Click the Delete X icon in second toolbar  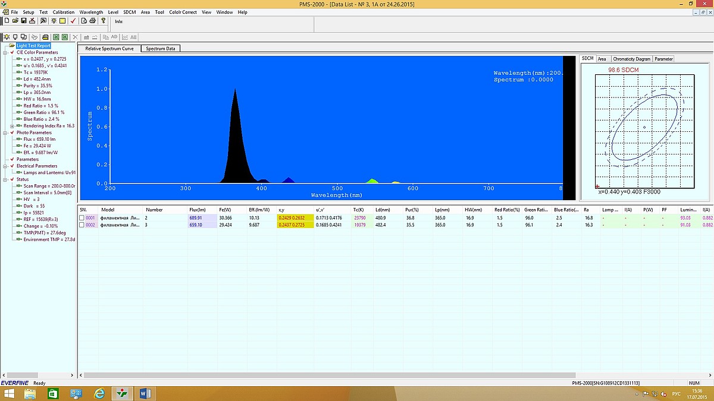click(x=76, y=37)
